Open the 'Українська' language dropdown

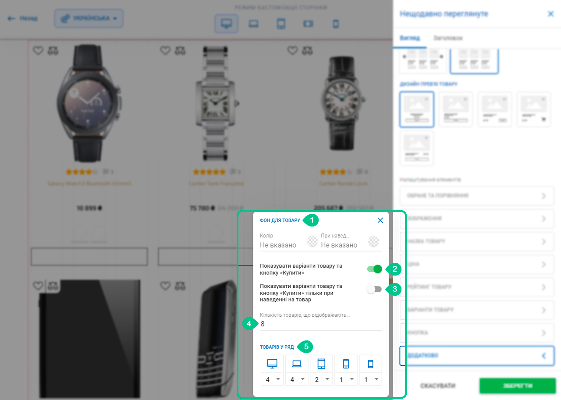[89, 18]
